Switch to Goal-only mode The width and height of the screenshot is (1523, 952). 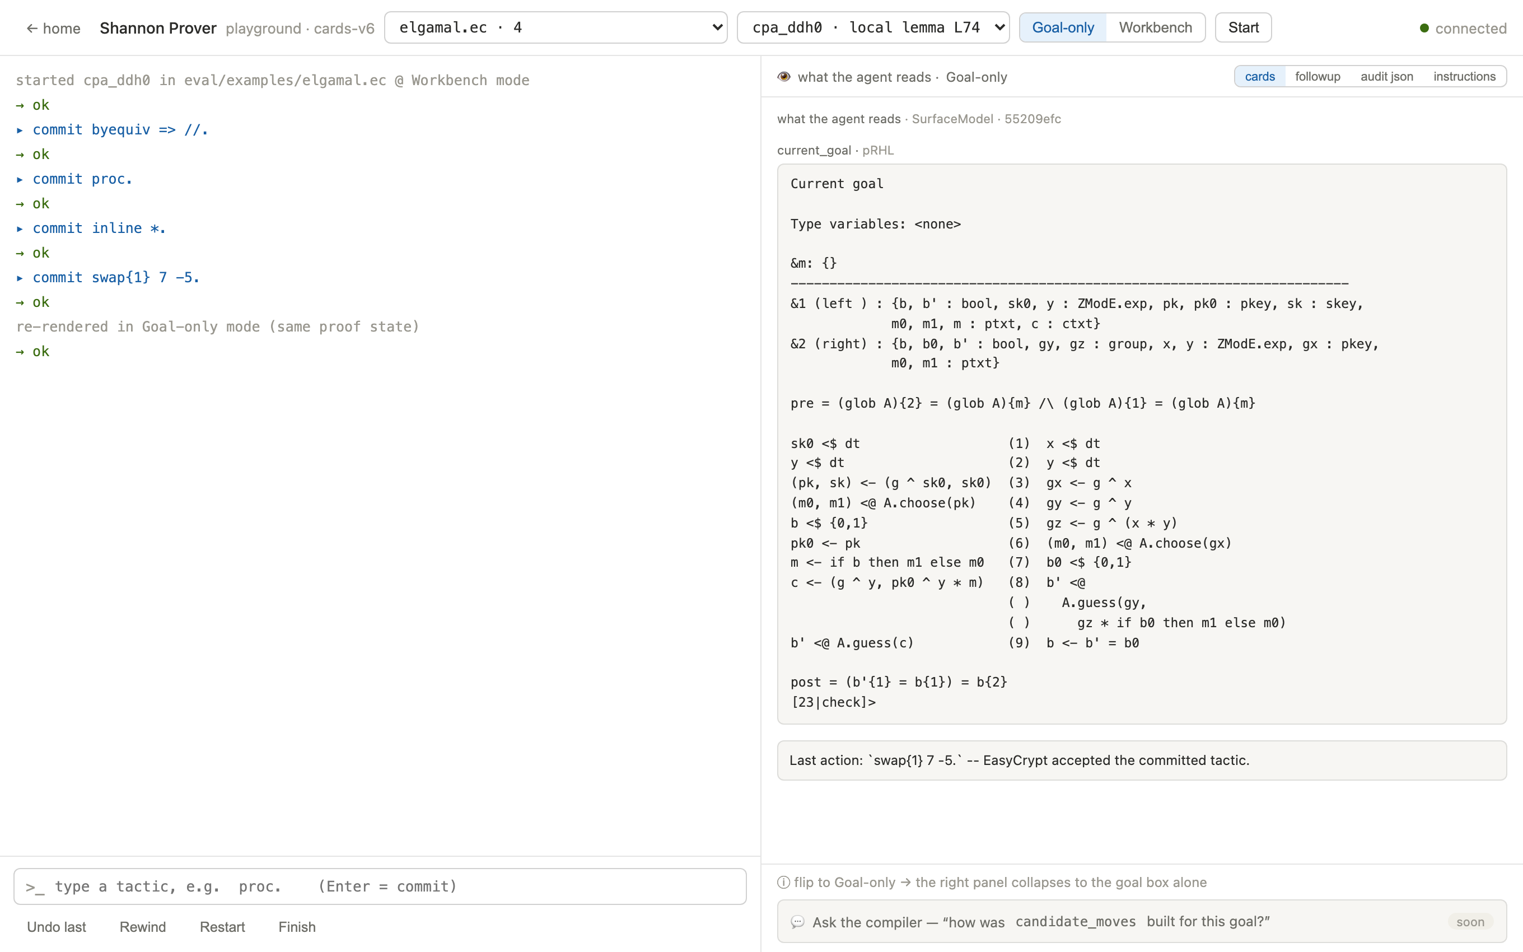[1062, 27]
